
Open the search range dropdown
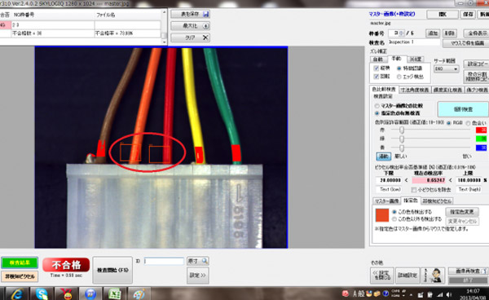click(446, 68)
